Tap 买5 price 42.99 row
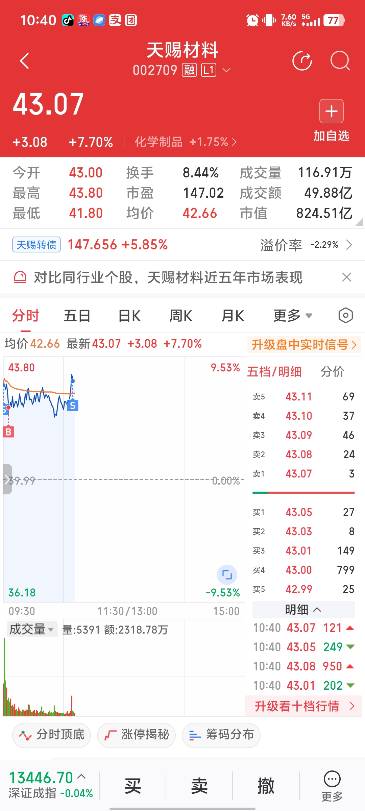The image size is (365, 811). point(303,589)
